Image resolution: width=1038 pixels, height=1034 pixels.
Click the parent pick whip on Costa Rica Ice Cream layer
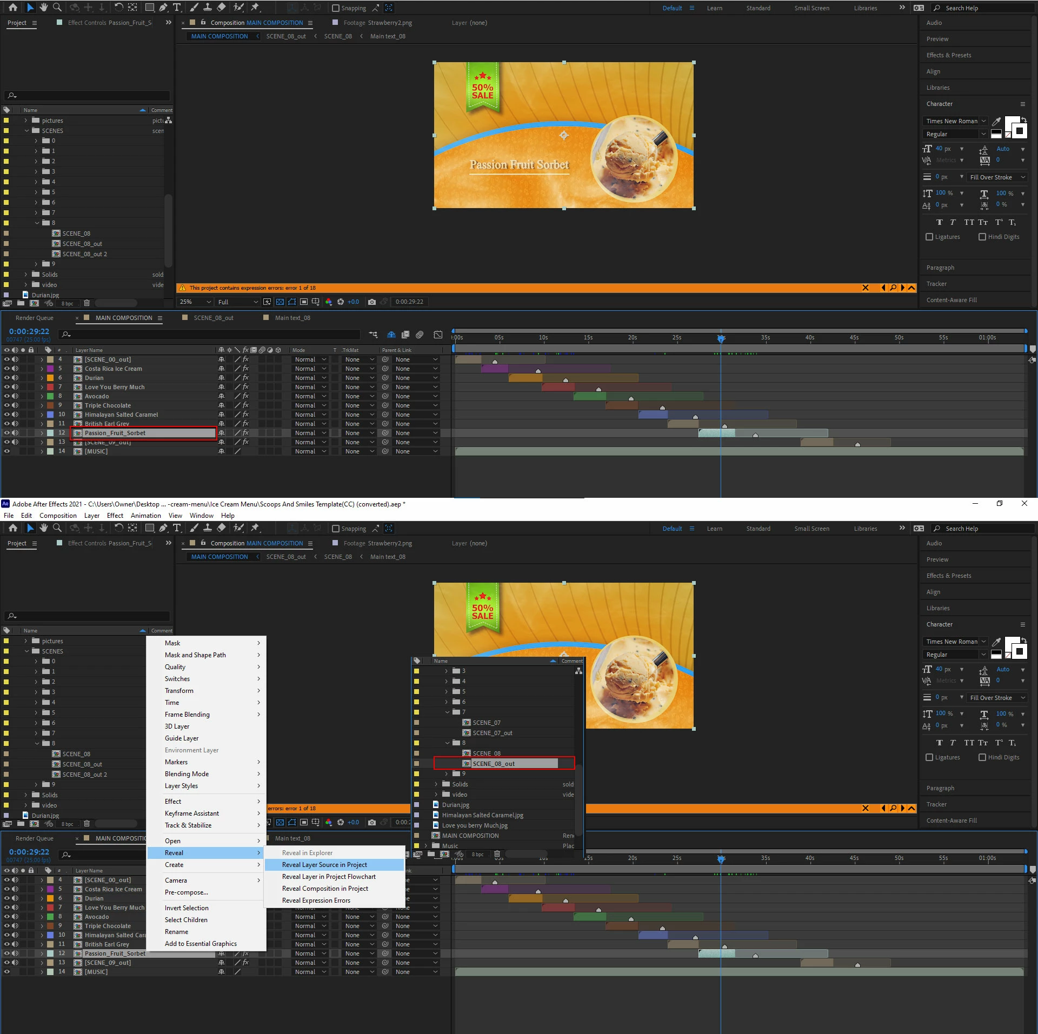[385, 369]
